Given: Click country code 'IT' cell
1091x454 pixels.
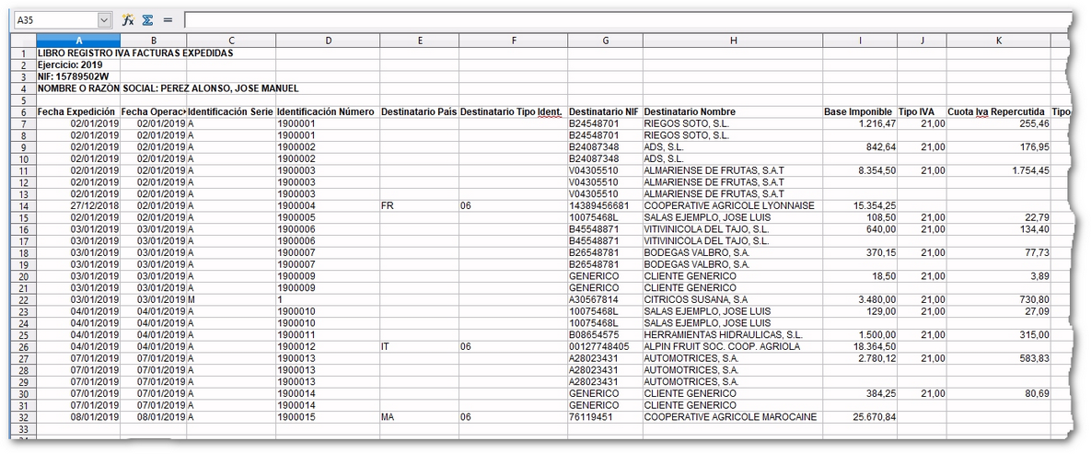Looking at the screenshot, I should click(x=419, y=347).
